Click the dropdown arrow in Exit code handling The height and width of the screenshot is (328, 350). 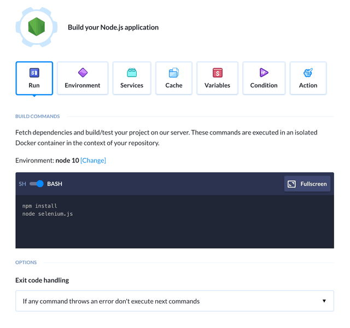(x=324, y=301)
